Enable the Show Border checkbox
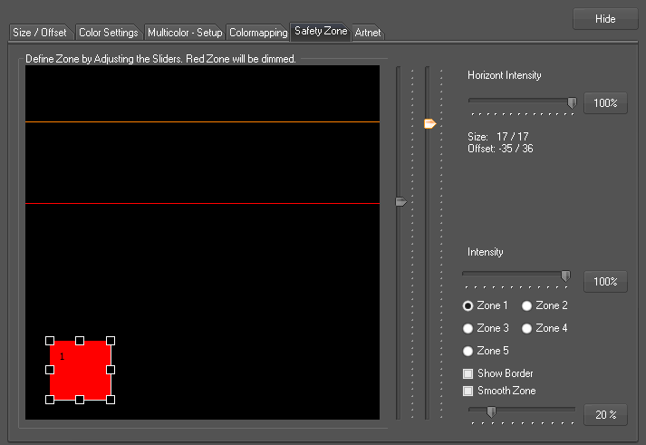Screen dimensions: 646x445 468,373
